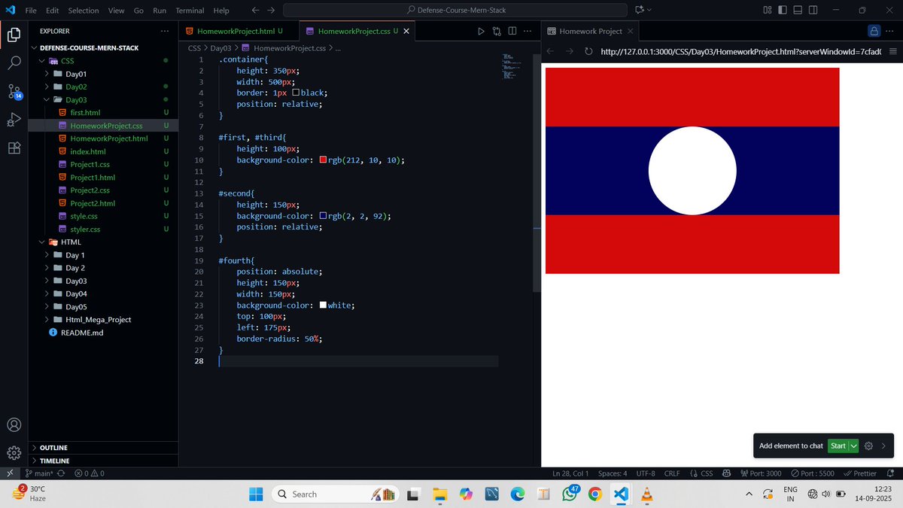903x508 pixels.
Task: Open settings gear in Add element to chat
Action: click(868, 446)
